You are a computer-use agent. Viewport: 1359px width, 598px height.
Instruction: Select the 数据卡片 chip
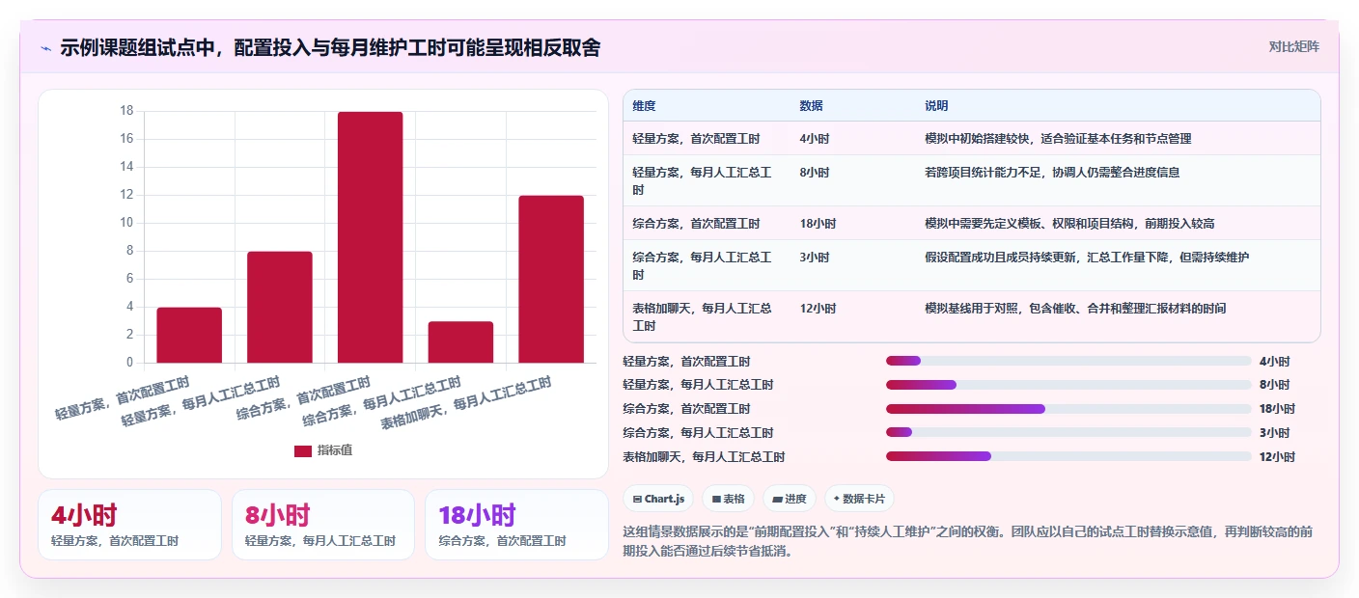[859, 499]
